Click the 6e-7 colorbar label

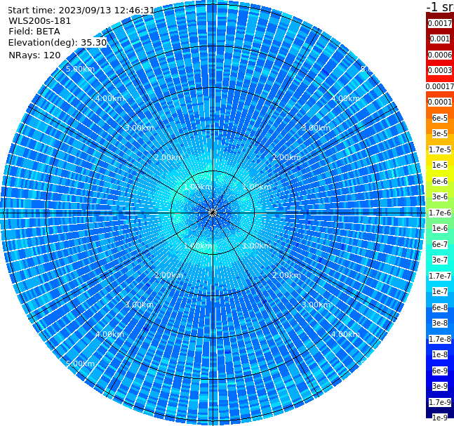pyautogui.click(x=440, y=244)
